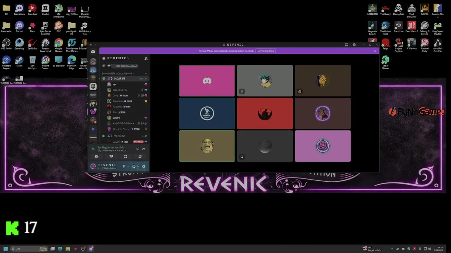
Task: Click the taskbar Ara search box
Action: [29, 249]
